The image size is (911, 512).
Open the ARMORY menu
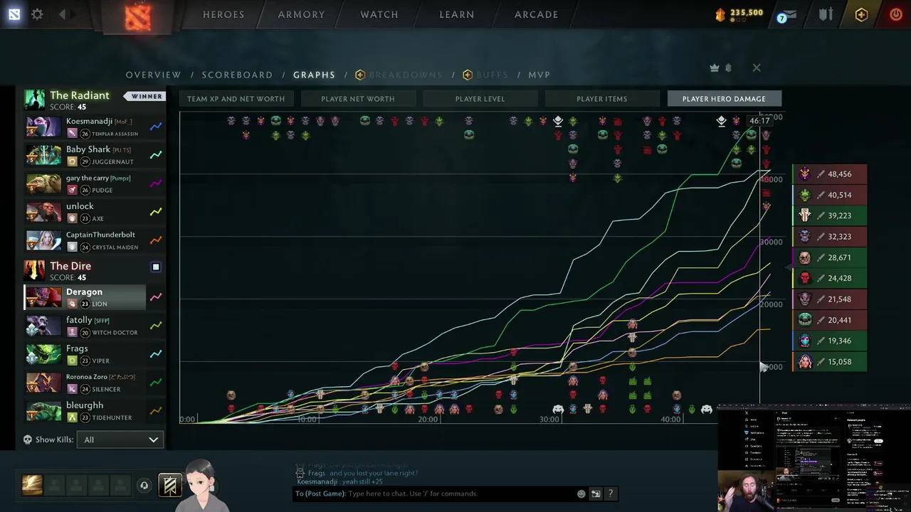point(301,14)
